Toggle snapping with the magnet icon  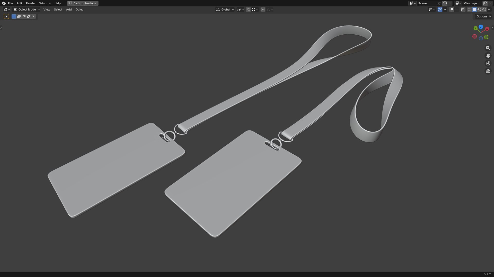pos(248,9)
